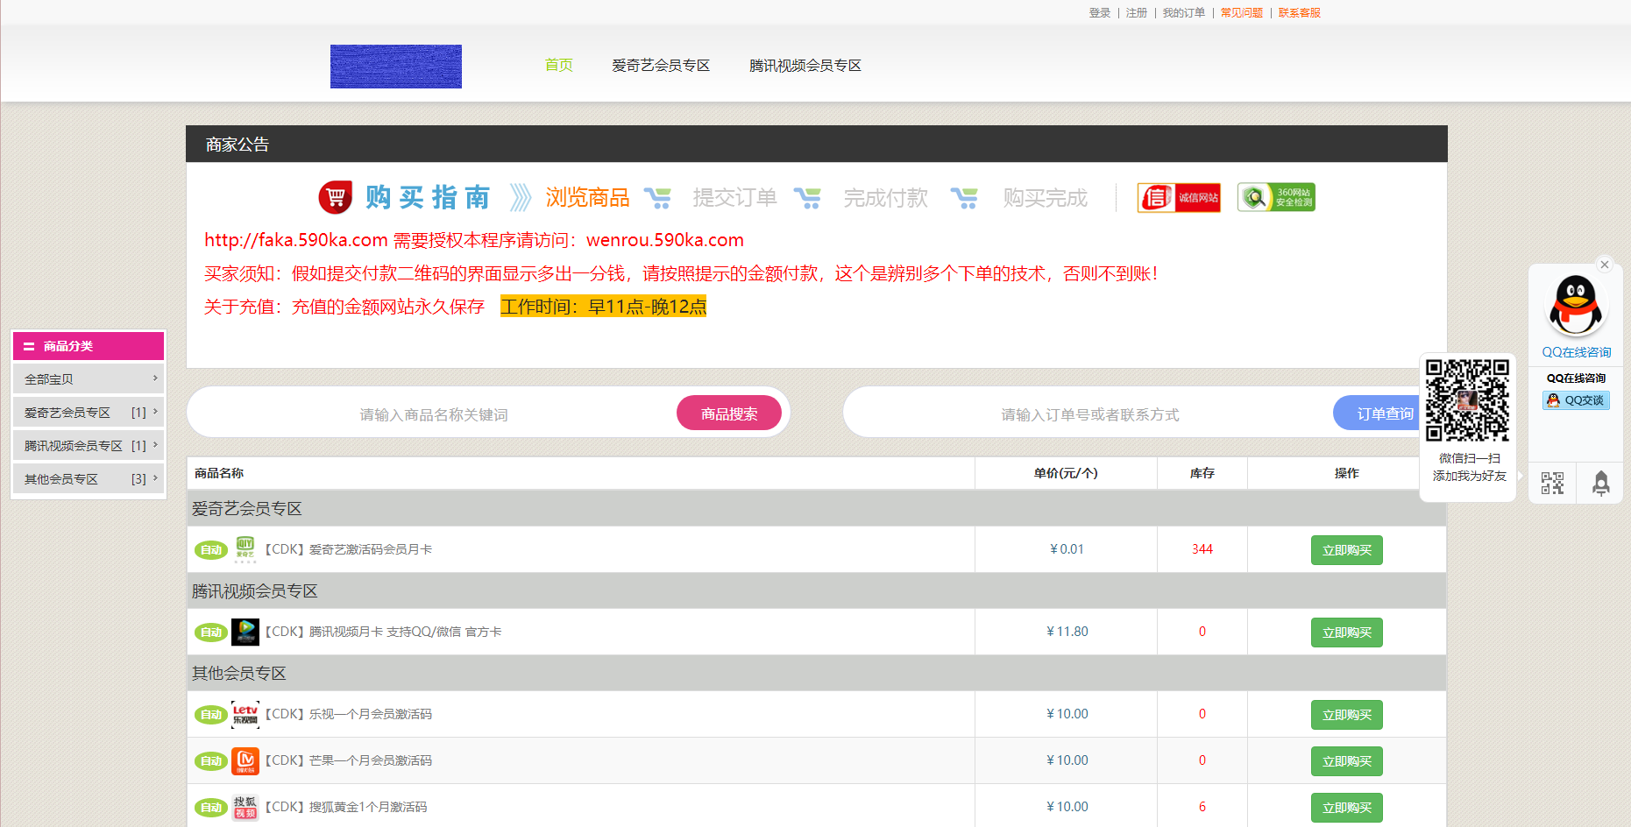Expand the 全部宝贝 category
This screenshot has width=1631, height=827.
point(89,379)
